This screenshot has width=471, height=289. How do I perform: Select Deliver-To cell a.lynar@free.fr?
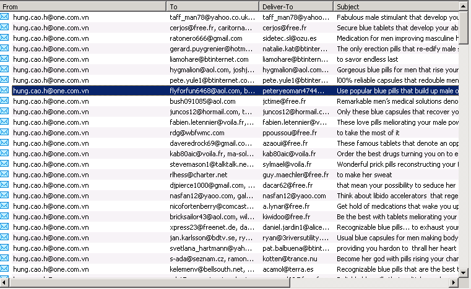click(x=286, y=206)
